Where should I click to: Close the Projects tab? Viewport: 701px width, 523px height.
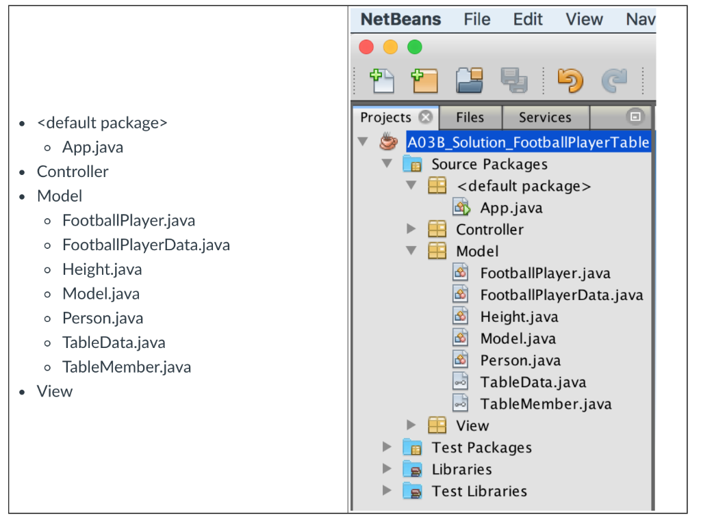tap(426, 117)
